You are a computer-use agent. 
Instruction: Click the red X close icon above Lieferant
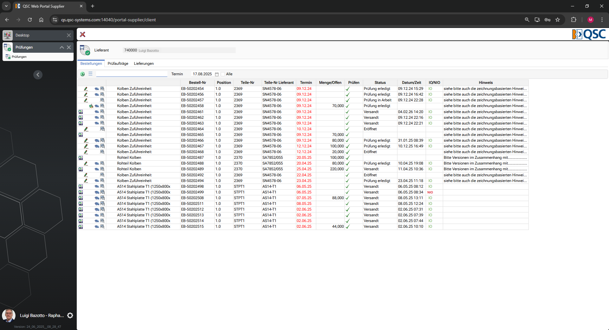[x=82, y=34]
